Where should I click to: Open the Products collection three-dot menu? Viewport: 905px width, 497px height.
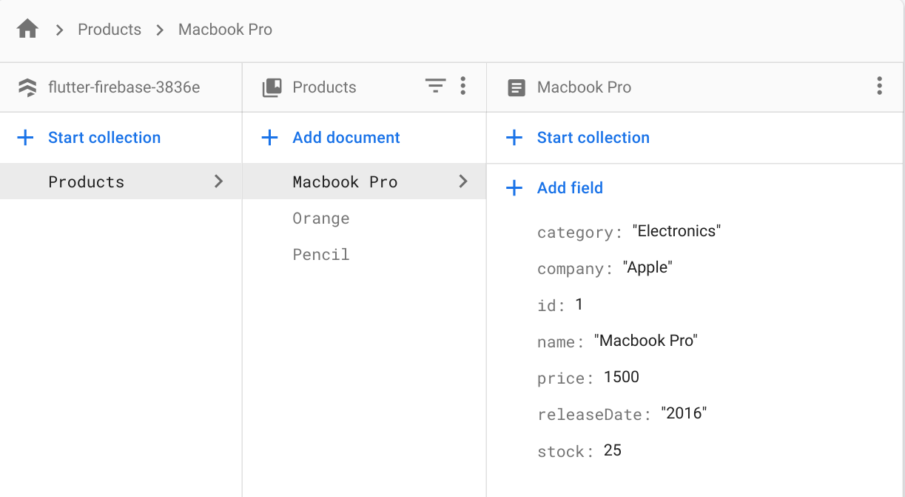click(463, 87)
